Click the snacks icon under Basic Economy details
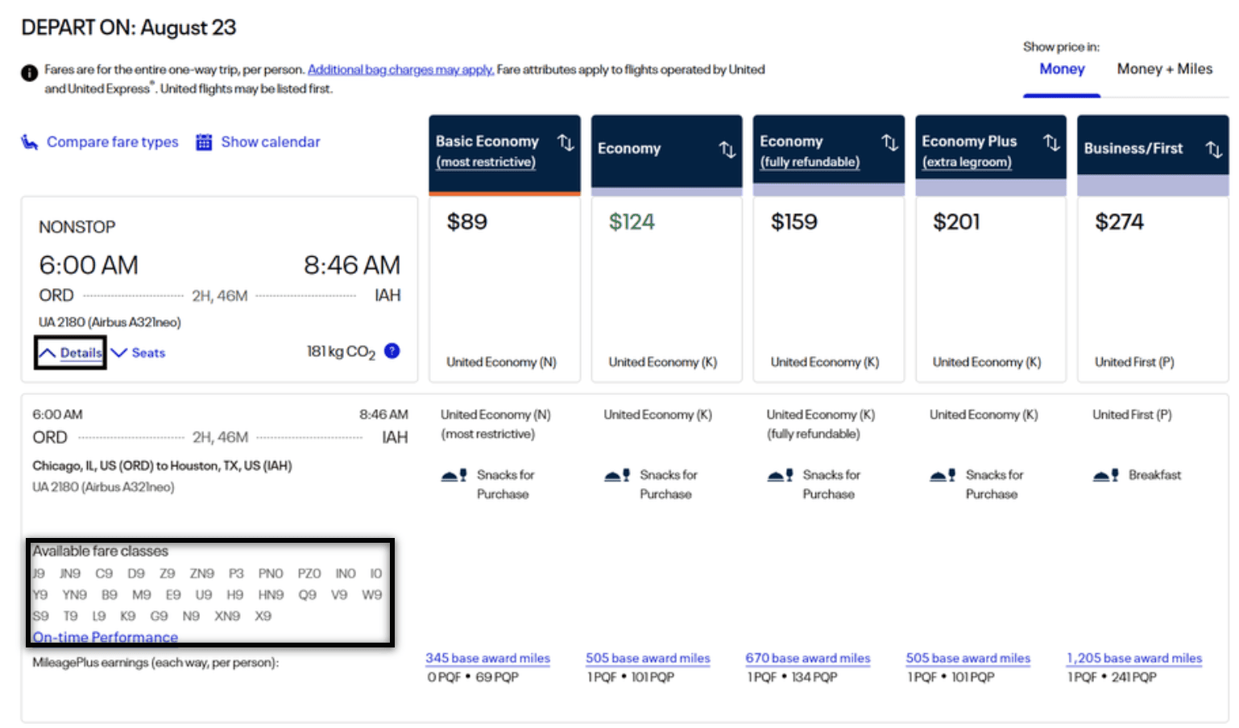1239x728 pixels. coord(454,475)
